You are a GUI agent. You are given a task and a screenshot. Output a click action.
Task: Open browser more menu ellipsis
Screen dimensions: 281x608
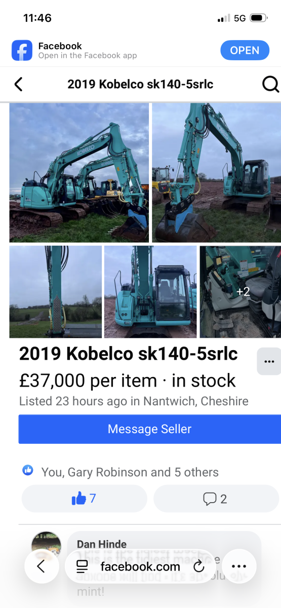pos(238,566)
